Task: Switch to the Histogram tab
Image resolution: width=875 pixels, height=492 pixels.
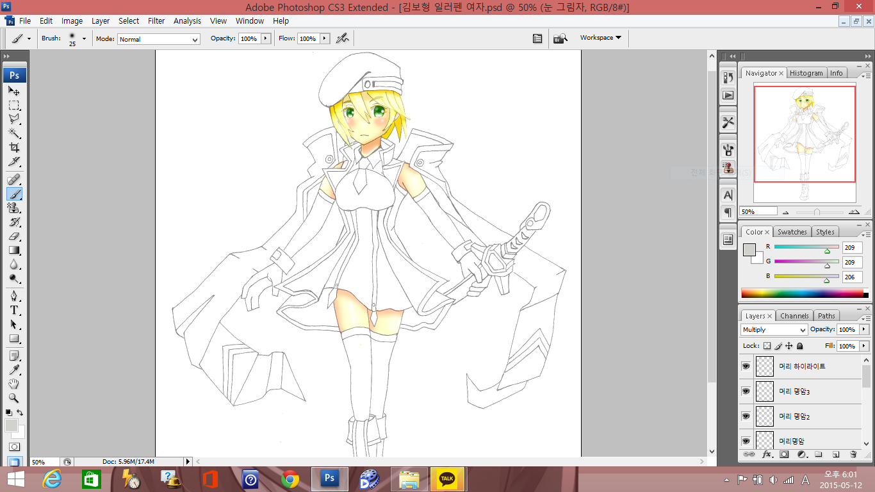Action: pyautogui.click(x=806, y=73)
